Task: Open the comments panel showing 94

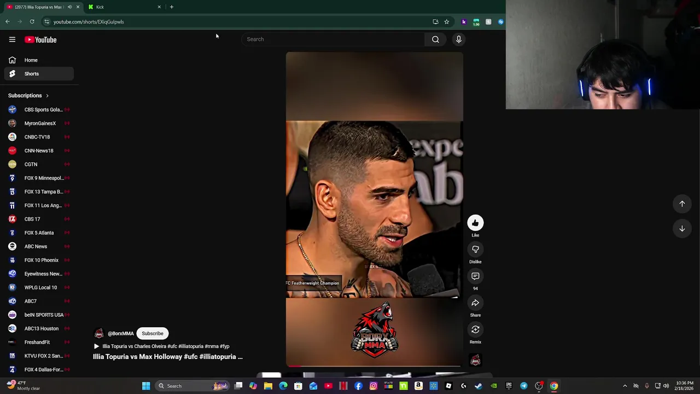Action: point(475,276)
